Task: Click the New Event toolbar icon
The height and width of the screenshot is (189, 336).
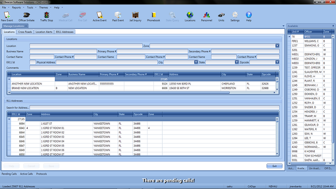Action: (x=7, y=15)
